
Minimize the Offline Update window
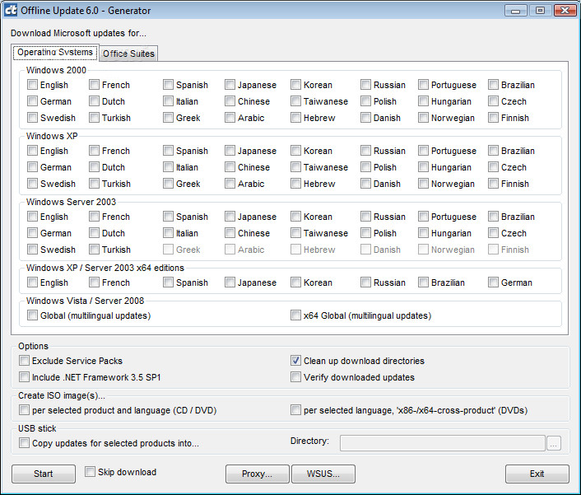click(x=515, y=11)
